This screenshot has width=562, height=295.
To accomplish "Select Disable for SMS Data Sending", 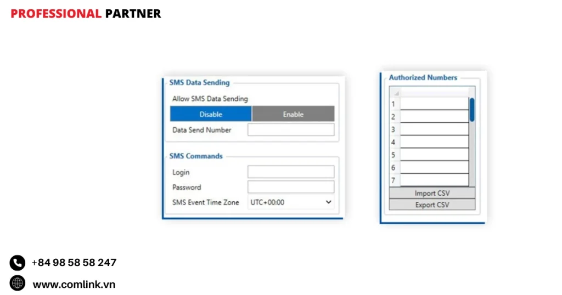I will (211, 114).
